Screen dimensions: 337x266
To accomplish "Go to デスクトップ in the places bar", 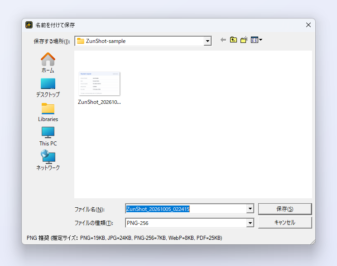I will [x=48, y=88].
